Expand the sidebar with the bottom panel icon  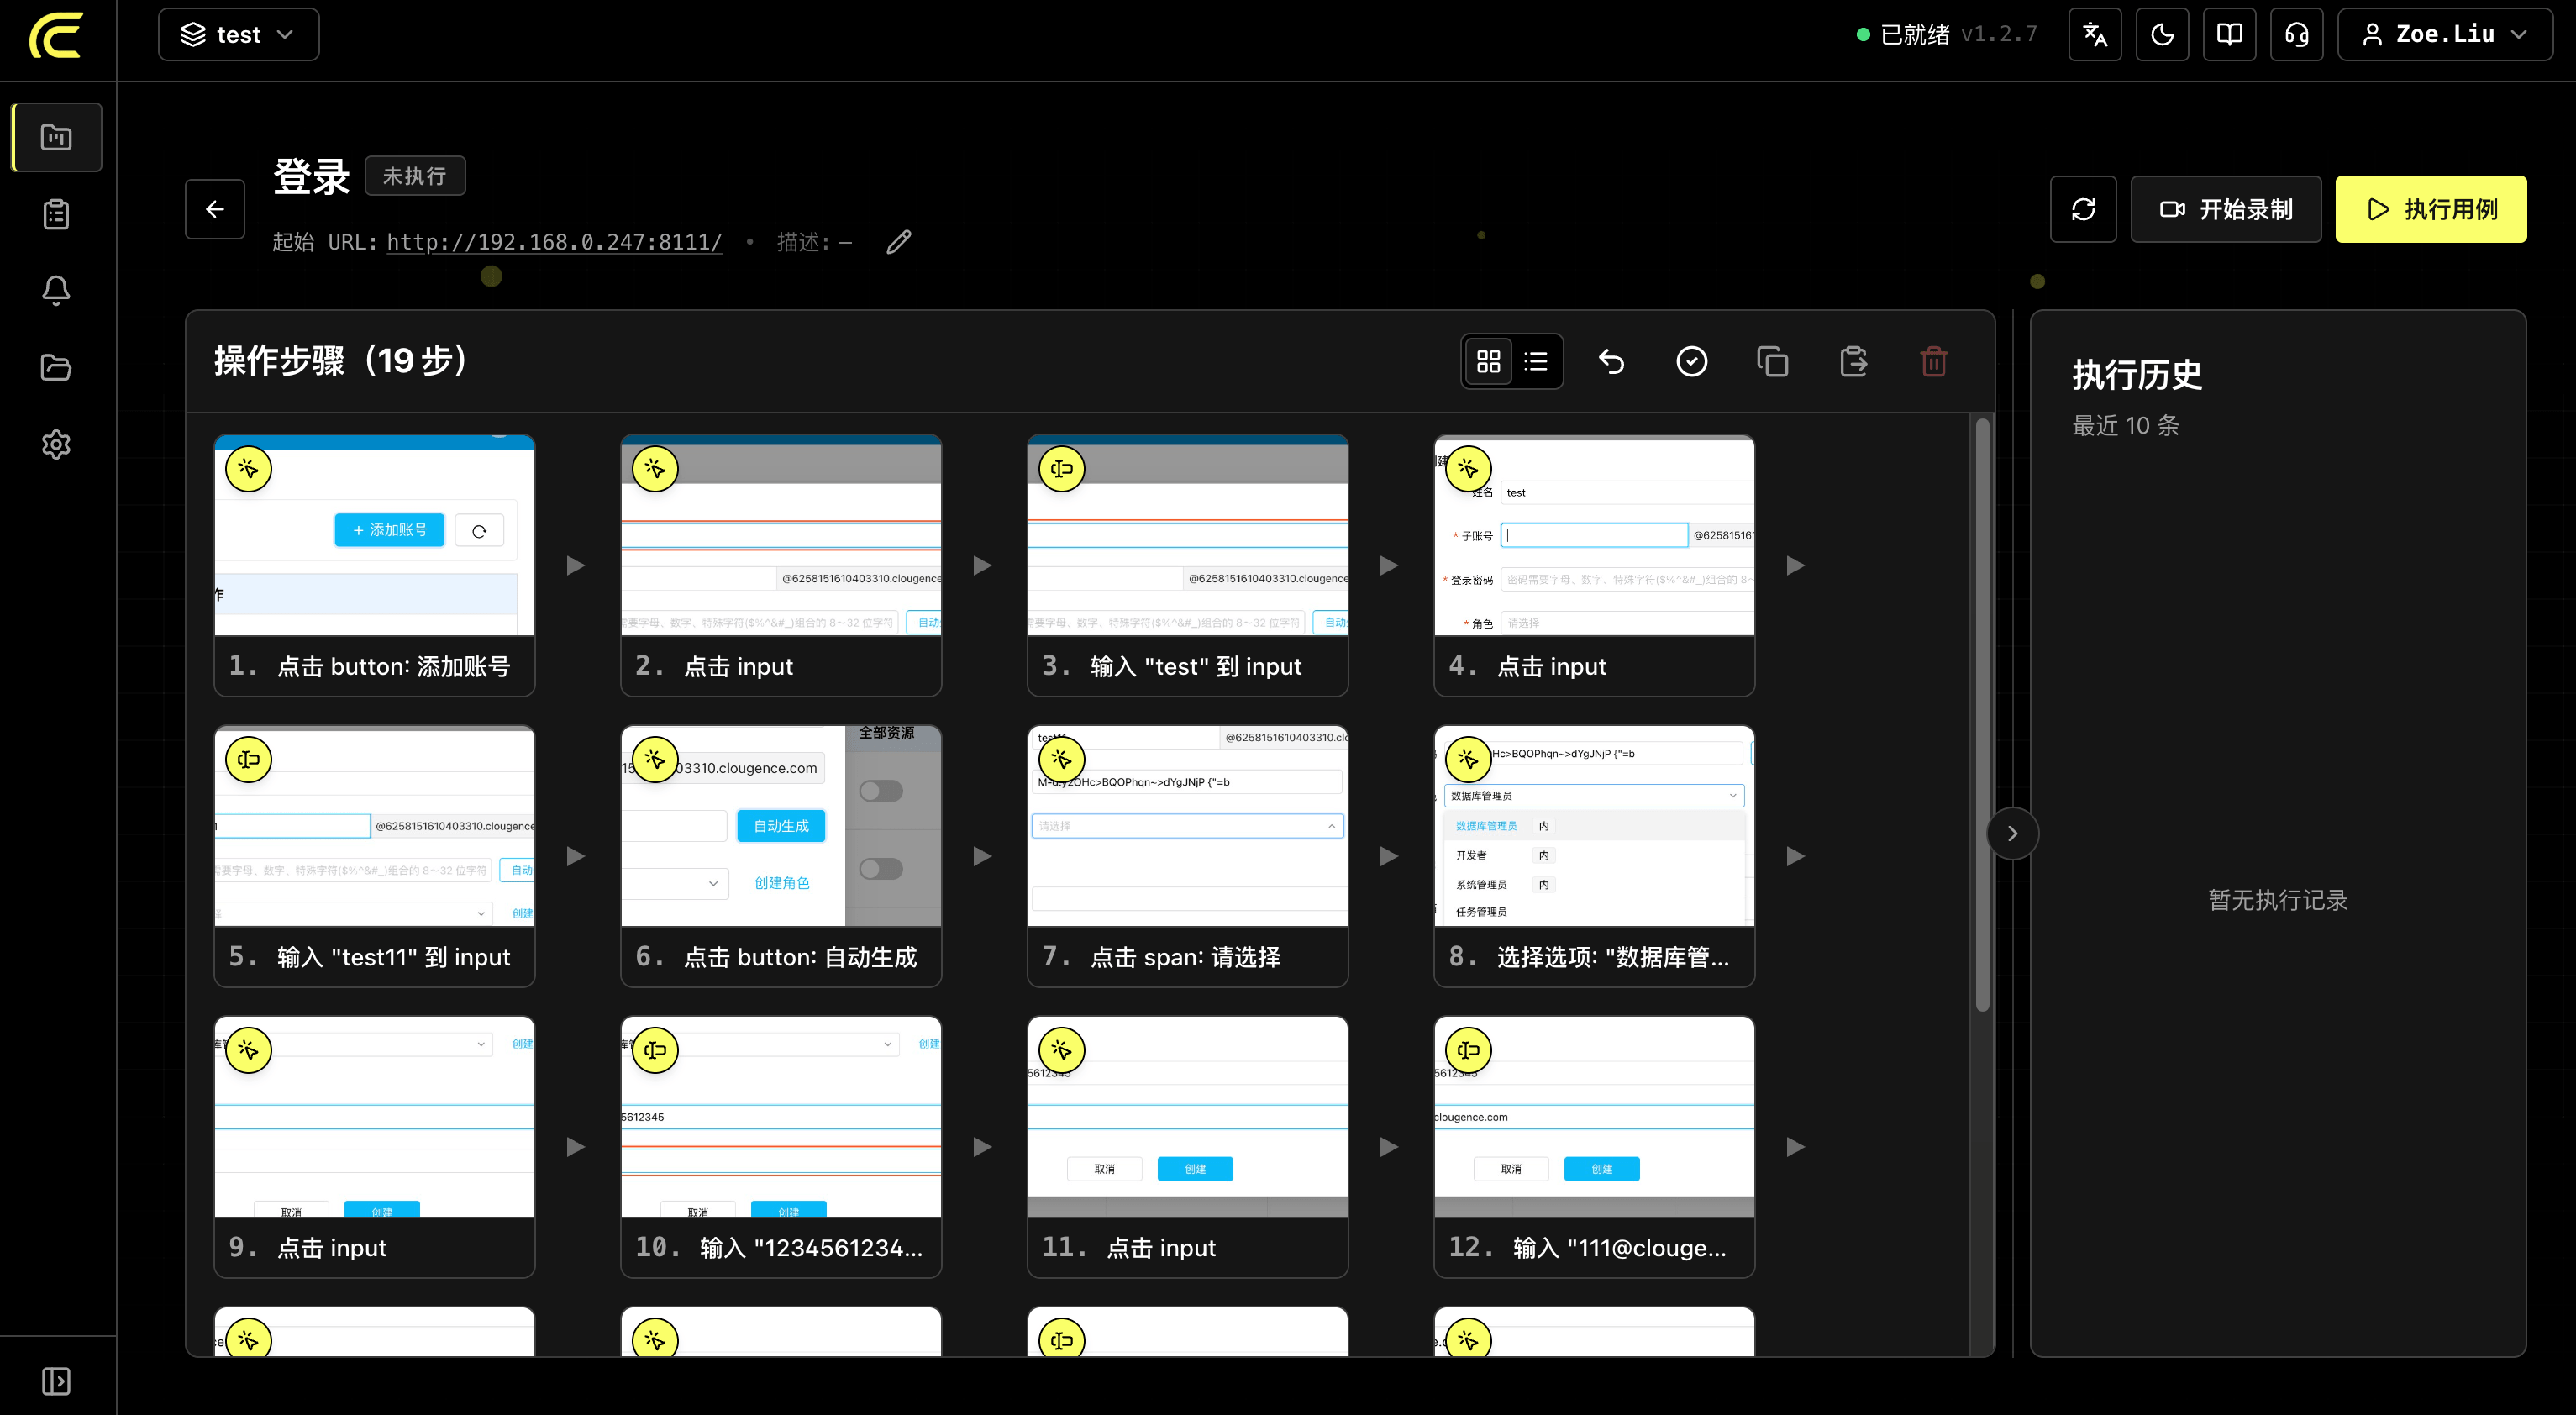[x=56, y=1381]
